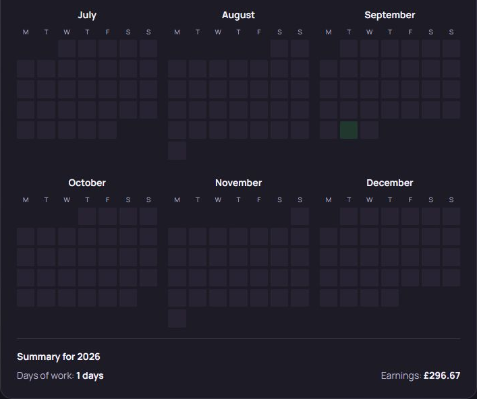Select November 30, lone Monday cell in last row
The image size is (477, 399).
point(177,319)
